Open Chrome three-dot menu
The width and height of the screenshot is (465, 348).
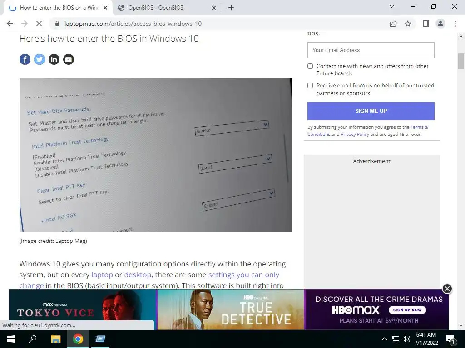coord(455,24)
